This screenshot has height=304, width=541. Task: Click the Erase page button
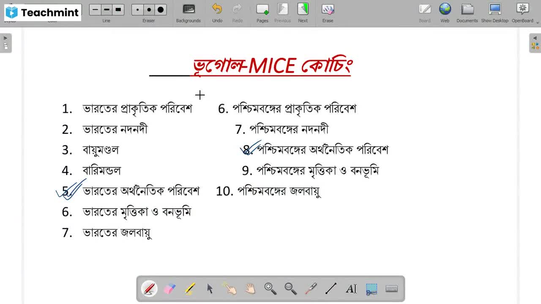pos(328,13)
